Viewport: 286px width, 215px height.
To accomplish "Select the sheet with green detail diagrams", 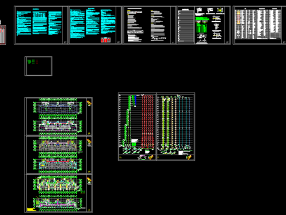I will (204, 25).
